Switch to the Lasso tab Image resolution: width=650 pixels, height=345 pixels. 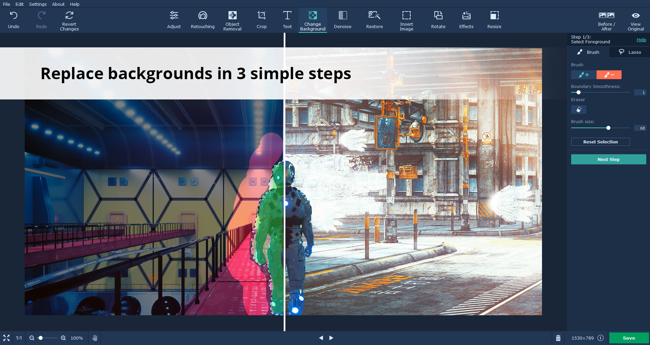pos(630,52)
